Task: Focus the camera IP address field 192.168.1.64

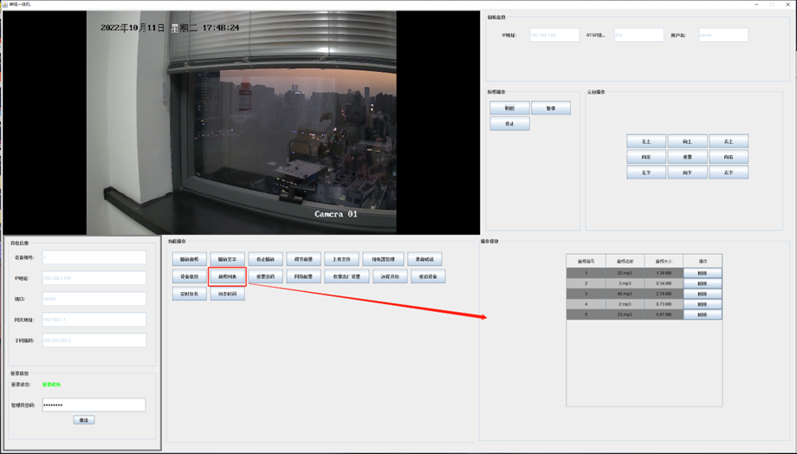Action: 554,35
